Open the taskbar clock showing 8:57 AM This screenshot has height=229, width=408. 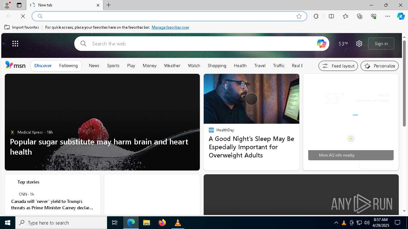(381, 223)
